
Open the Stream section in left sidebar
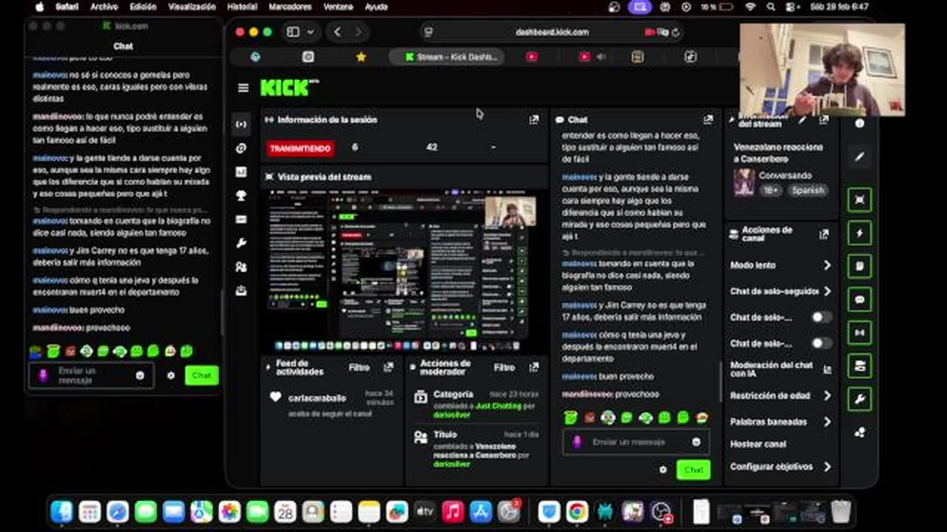pyautogui.click(x=241, y=124)
